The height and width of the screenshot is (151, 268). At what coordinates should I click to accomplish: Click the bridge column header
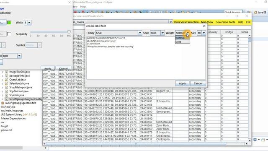[229, 32]
